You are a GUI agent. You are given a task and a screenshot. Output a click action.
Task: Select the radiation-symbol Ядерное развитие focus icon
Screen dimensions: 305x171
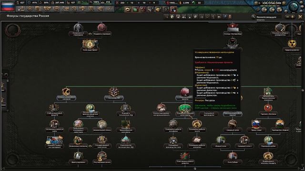292,44
